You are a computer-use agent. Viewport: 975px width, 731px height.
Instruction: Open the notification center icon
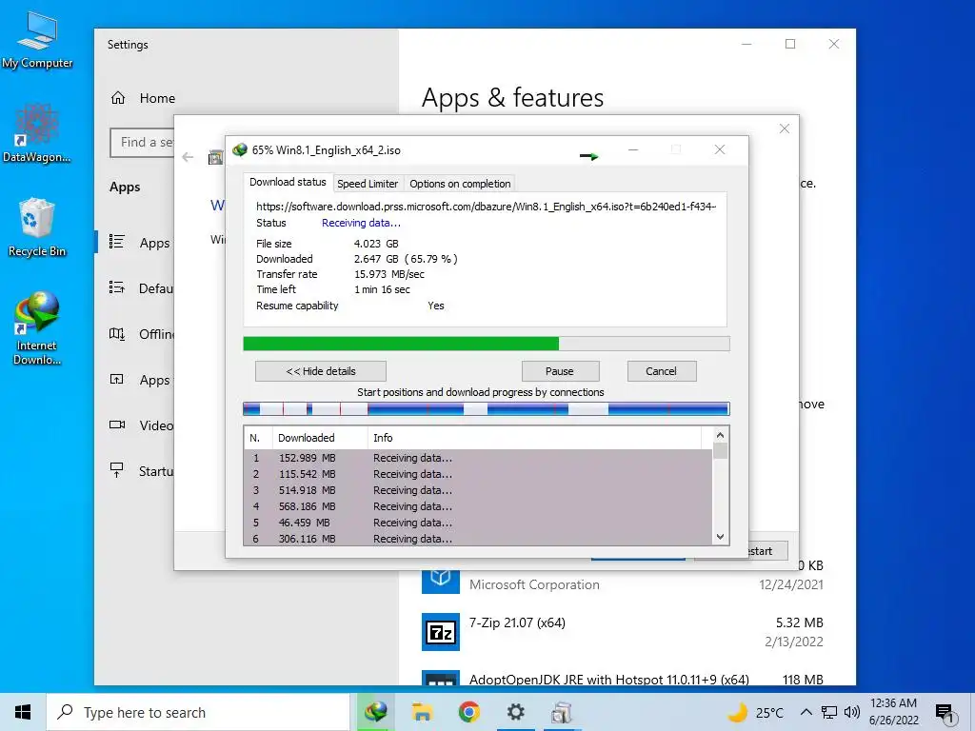coord(945,714)
